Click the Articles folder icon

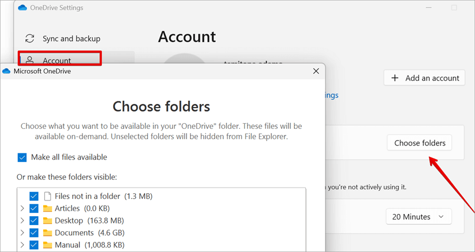47,208
